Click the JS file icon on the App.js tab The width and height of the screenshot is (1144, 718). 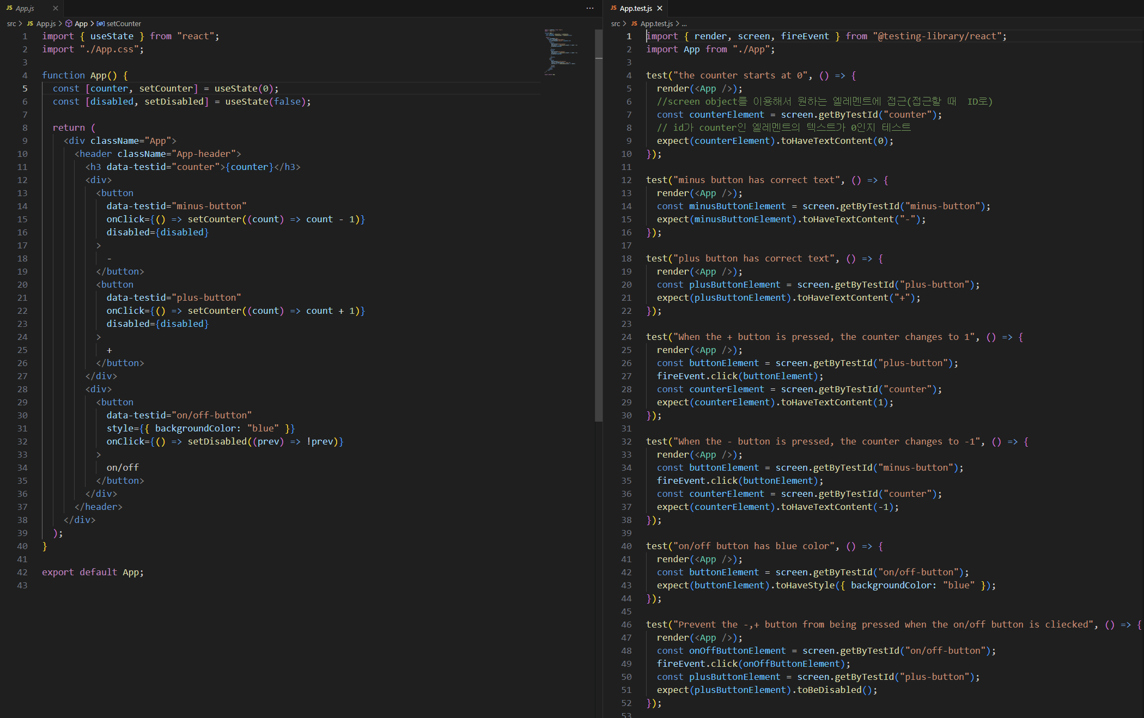click(9, 8)
